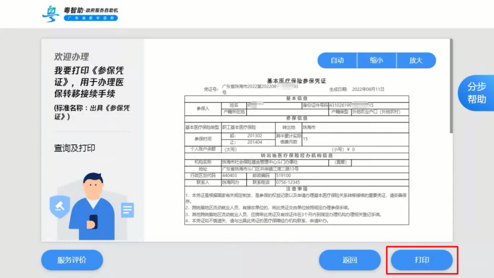Image resolution: width=494 pixels, height=278 pixels.
Task: Click 自动 to auto-fit the document
Action: coord(337,60)
